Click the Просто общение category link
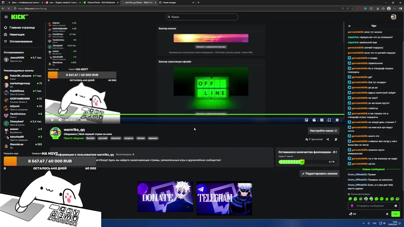The width and height of the screenshot is (404, 227). [74, 138]
